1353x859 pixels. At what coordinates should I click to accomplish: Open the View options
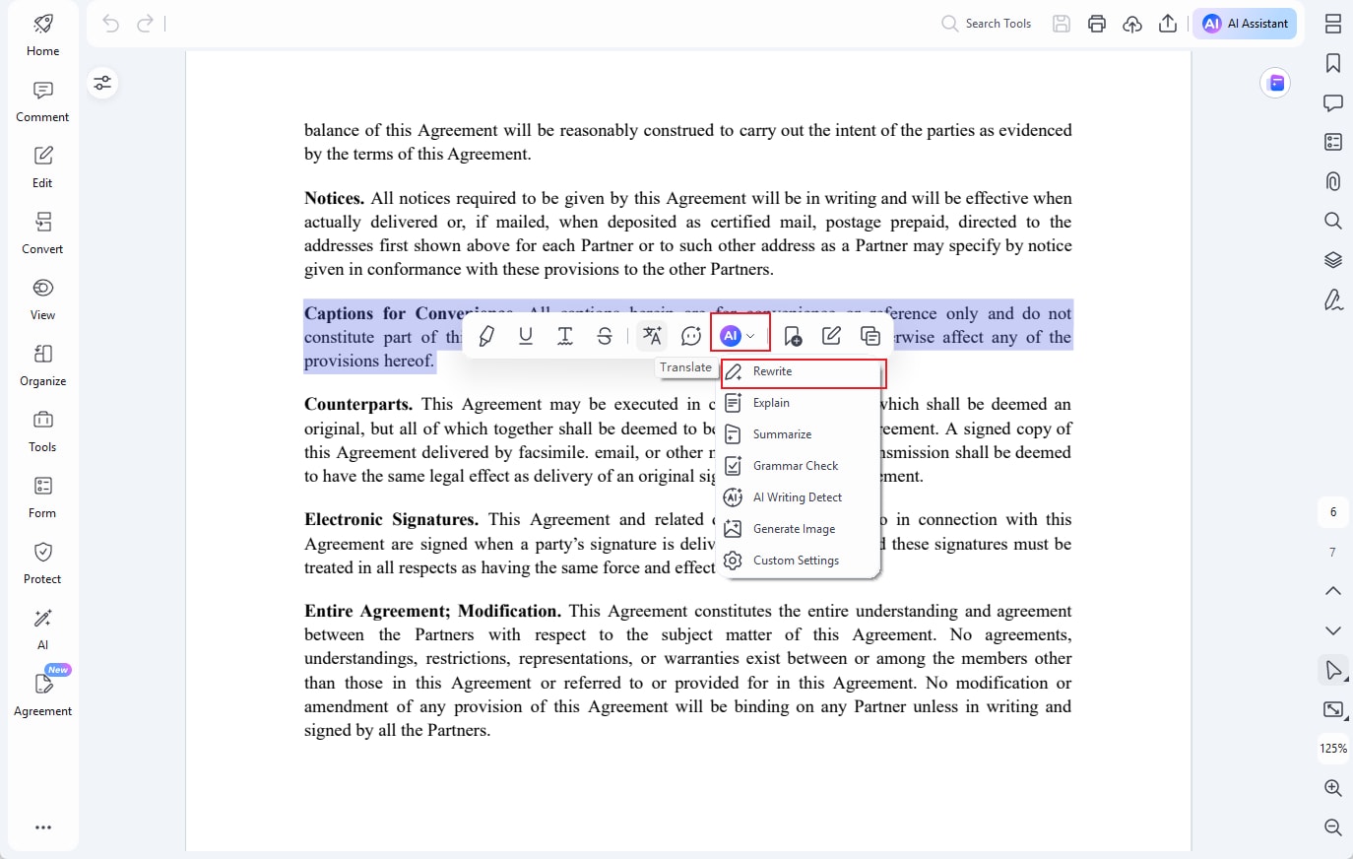[43, 299]
